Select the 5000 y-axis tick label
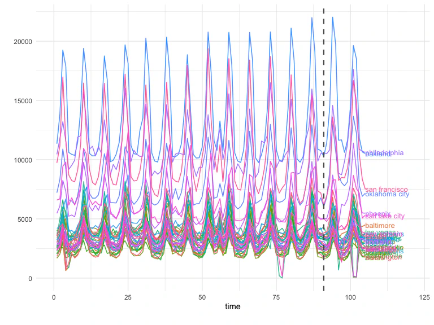 pyautogui.click(x=25, y=219)
